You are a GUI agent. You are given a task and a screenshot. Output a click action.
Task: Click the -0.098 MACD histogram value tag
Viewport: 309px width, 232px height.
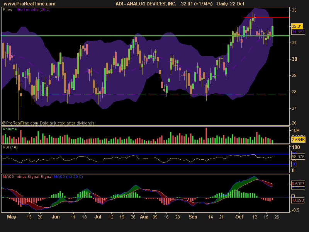pos(298,200)
